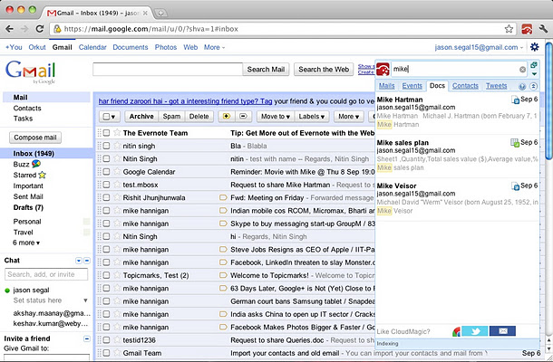
Task: Archive selected mail with the Archive button
Action: (141, 116)
